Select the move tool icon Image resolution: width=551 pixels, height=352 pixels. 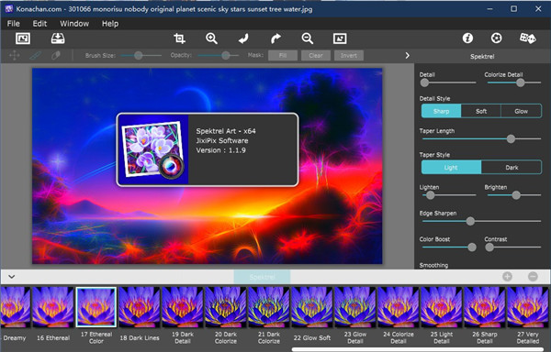click(x=15, y=55)
